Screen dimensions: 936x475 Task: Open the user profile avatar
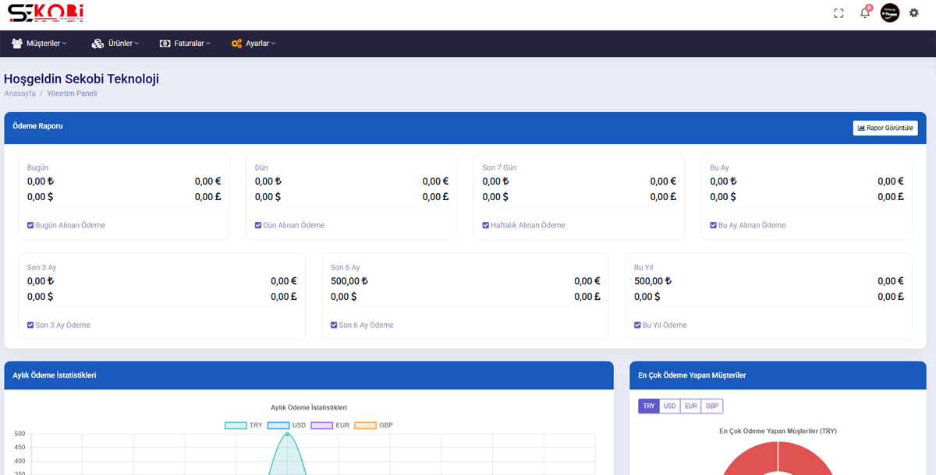890,13
